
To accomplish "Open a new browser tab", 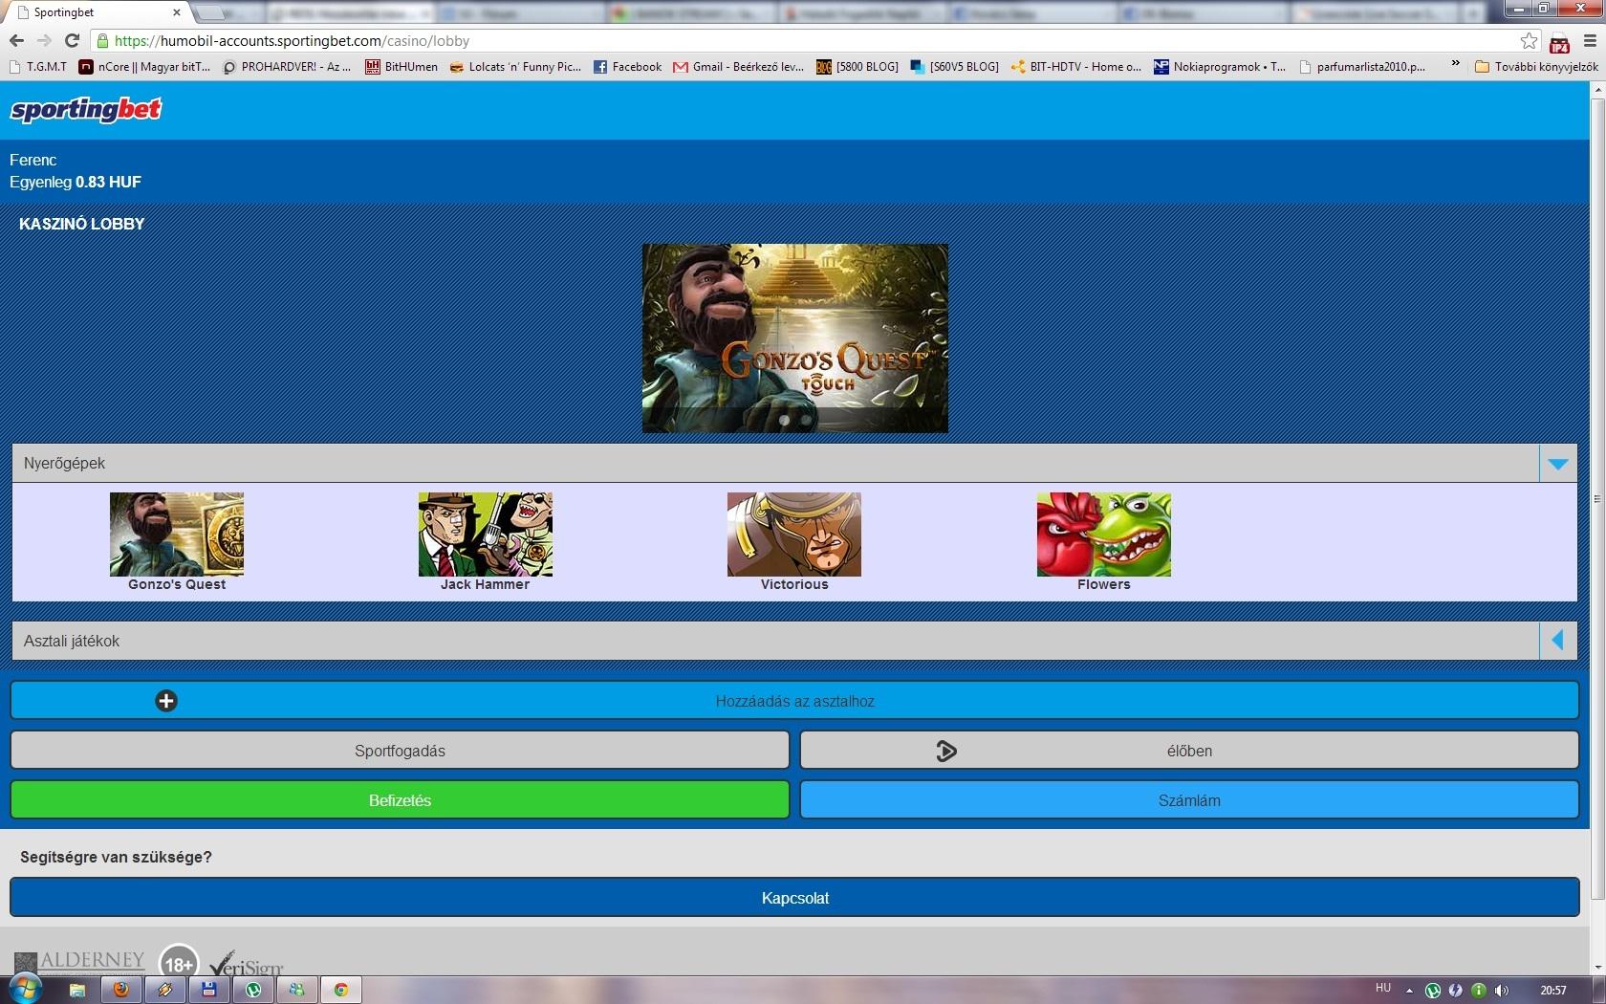I will 210,12.
